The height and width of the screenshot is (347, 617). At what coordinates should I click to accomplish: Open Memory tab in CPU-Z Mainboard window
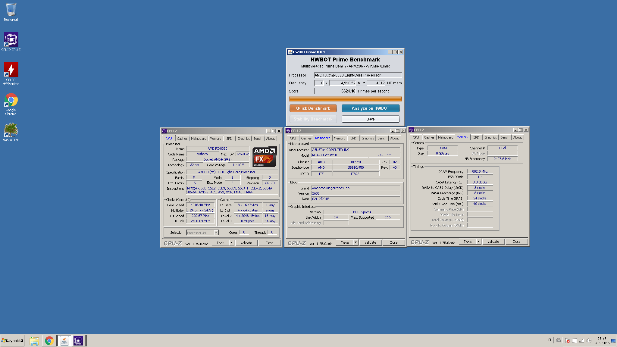pyautogui.click(x=340, y=138)
